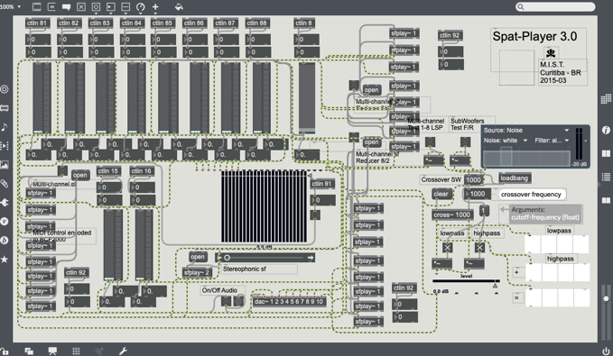Toggle the lowpass X switch
The width and height of the screenshot is (613, 356).
[448, 248]
